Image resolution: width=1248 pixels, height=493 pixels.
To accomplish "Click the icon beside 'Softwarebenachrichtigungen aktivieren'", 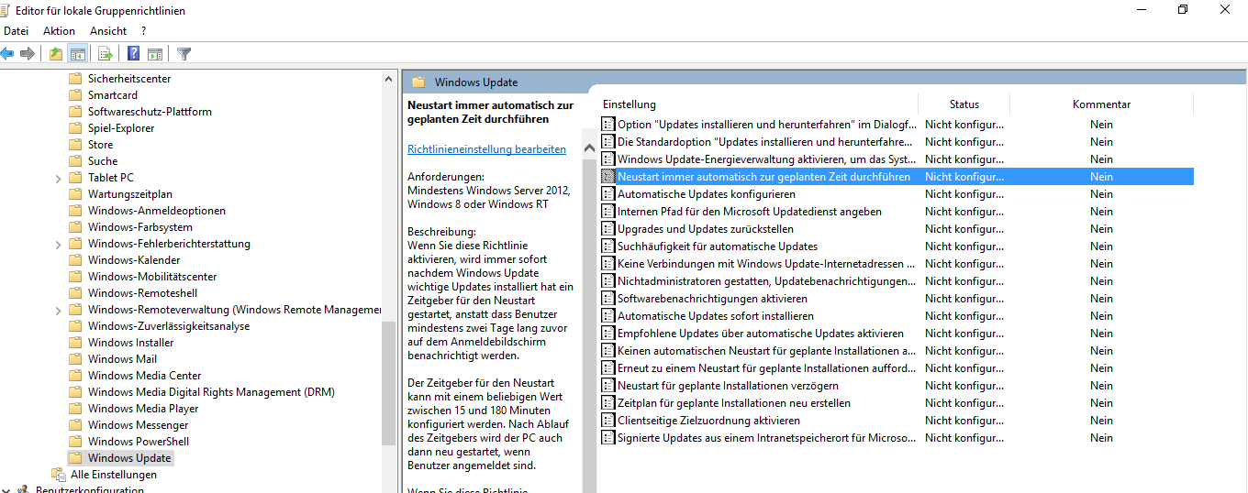I will click(x=607, y=299).
